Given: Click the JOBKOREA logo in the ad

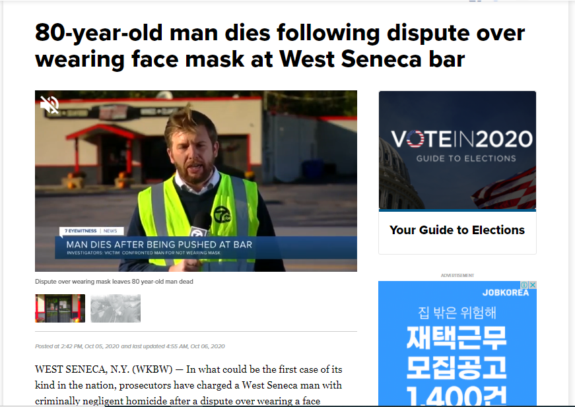Looking at the screenshot, I should tap(505, 293).
